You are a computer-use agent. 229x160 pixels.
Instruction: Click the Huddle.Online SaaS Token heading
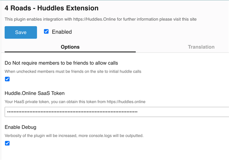(x=35, y=93)
